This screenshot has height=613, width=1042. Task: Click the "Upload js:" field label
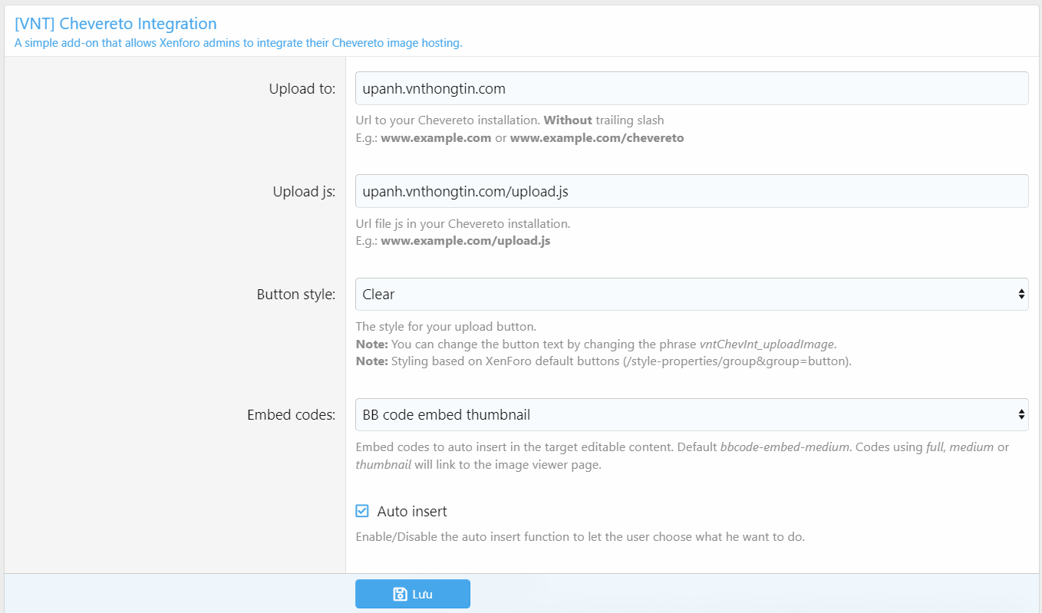pos(304,192)
